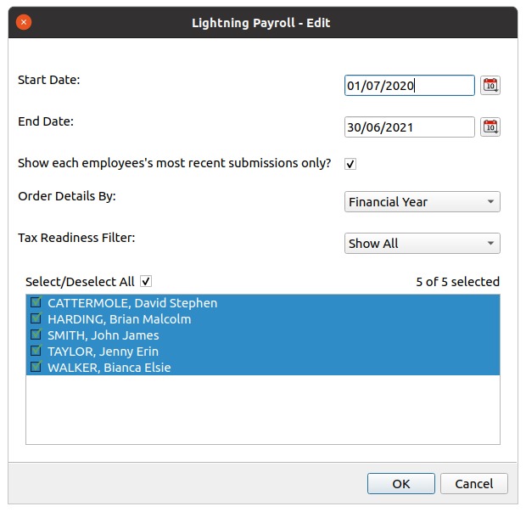
Task: Toggle the Select/Deselect All checkbox
Action: [146, 281]
